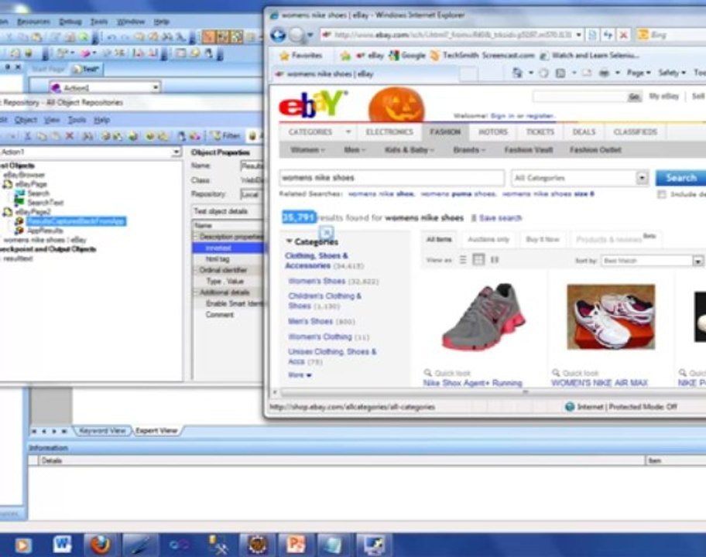Viewport: 706px width, 557px height.
Task: Click the QTP Undo toolbar icon
Action: [111, 37]
